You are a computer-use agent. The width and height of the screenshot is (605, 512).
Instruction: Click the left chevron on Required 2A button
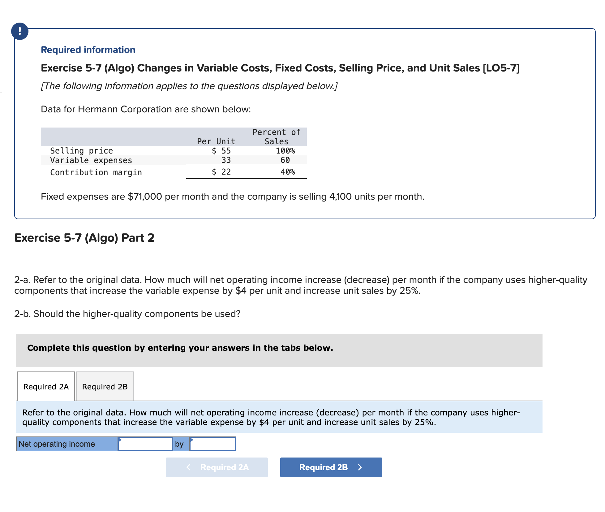[188, 467]
